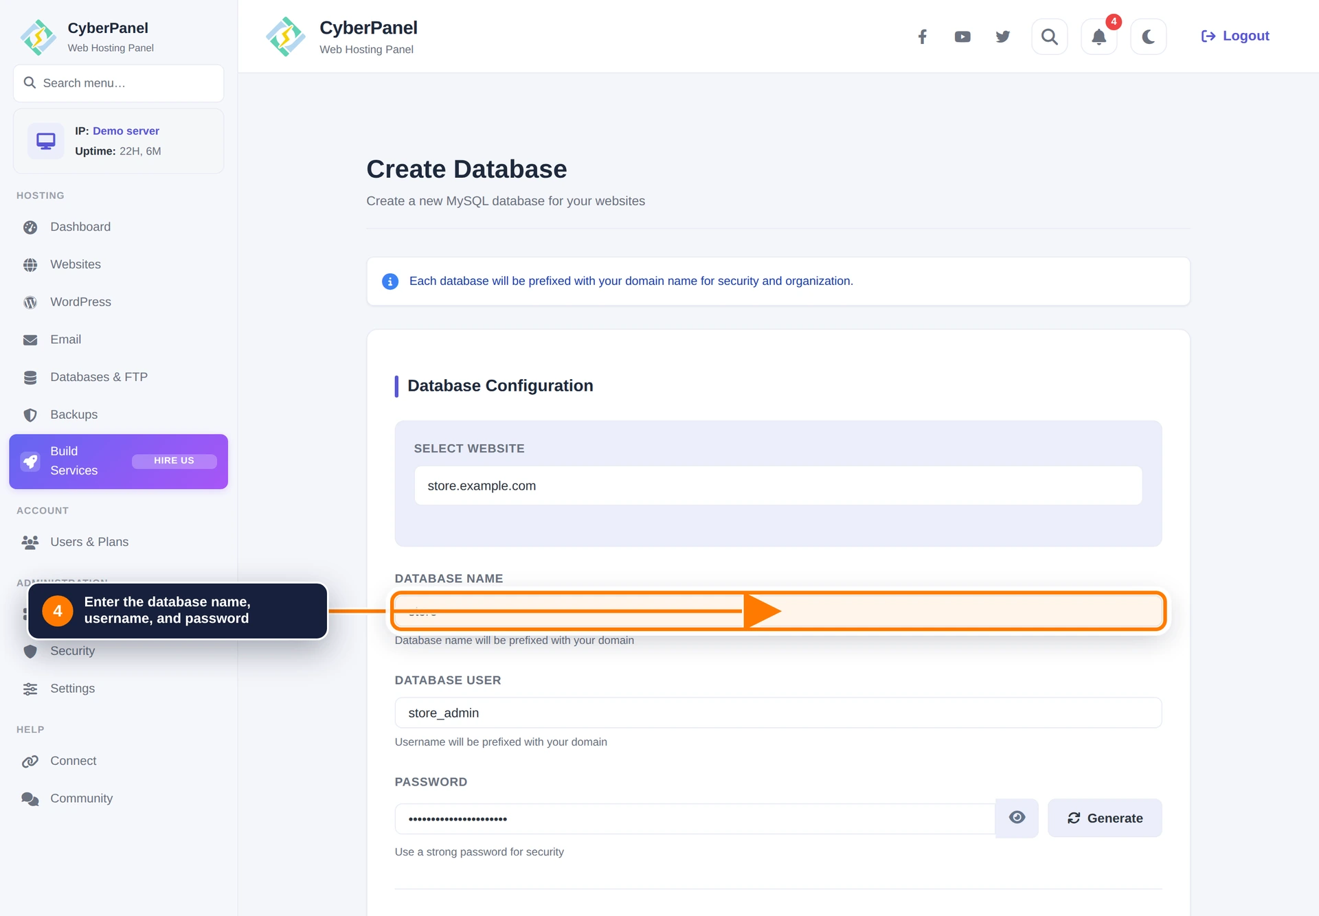The height and width of the screenshot is (916, 1319).
Task: Click the Websites globe icon
Action: (x=30, y=265)
